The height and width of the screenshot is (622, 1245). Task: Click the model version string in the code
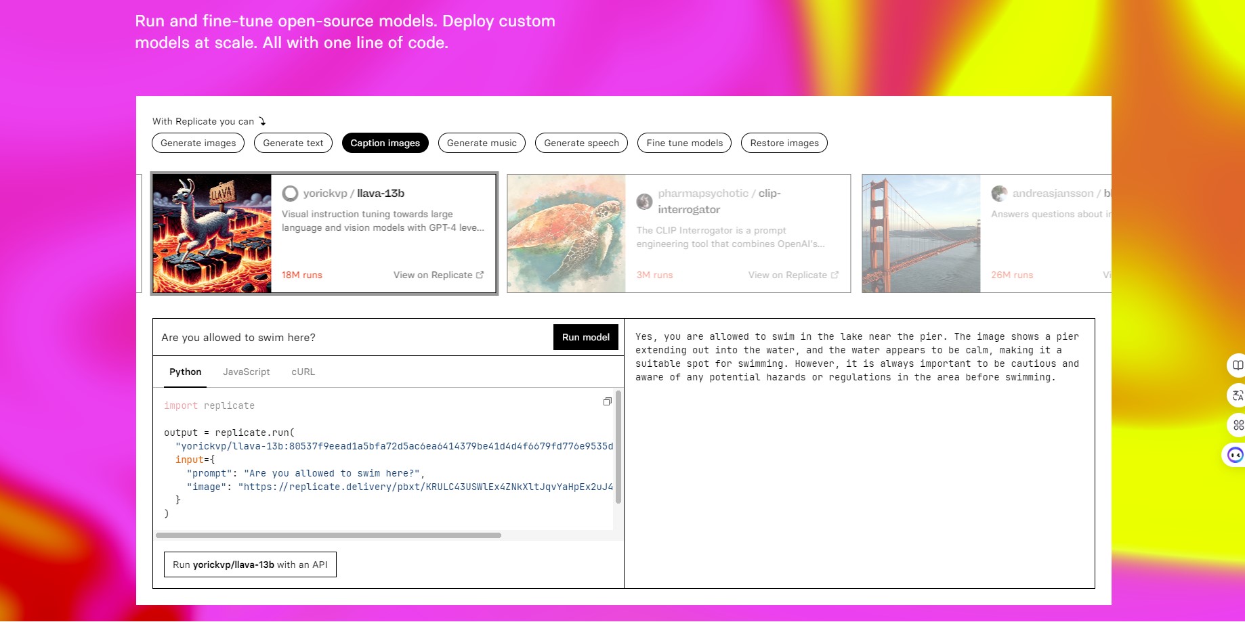(x=394, y=446)
